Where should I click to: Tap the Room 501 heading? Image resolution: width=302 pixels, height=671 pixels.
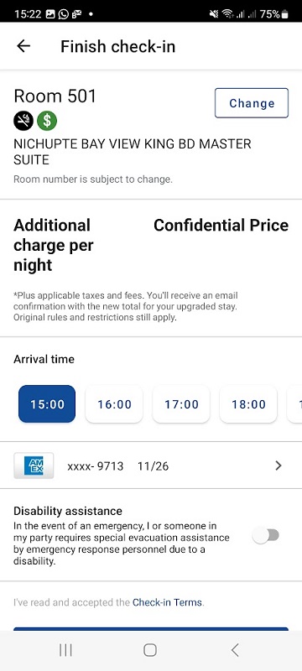(55, 96)
